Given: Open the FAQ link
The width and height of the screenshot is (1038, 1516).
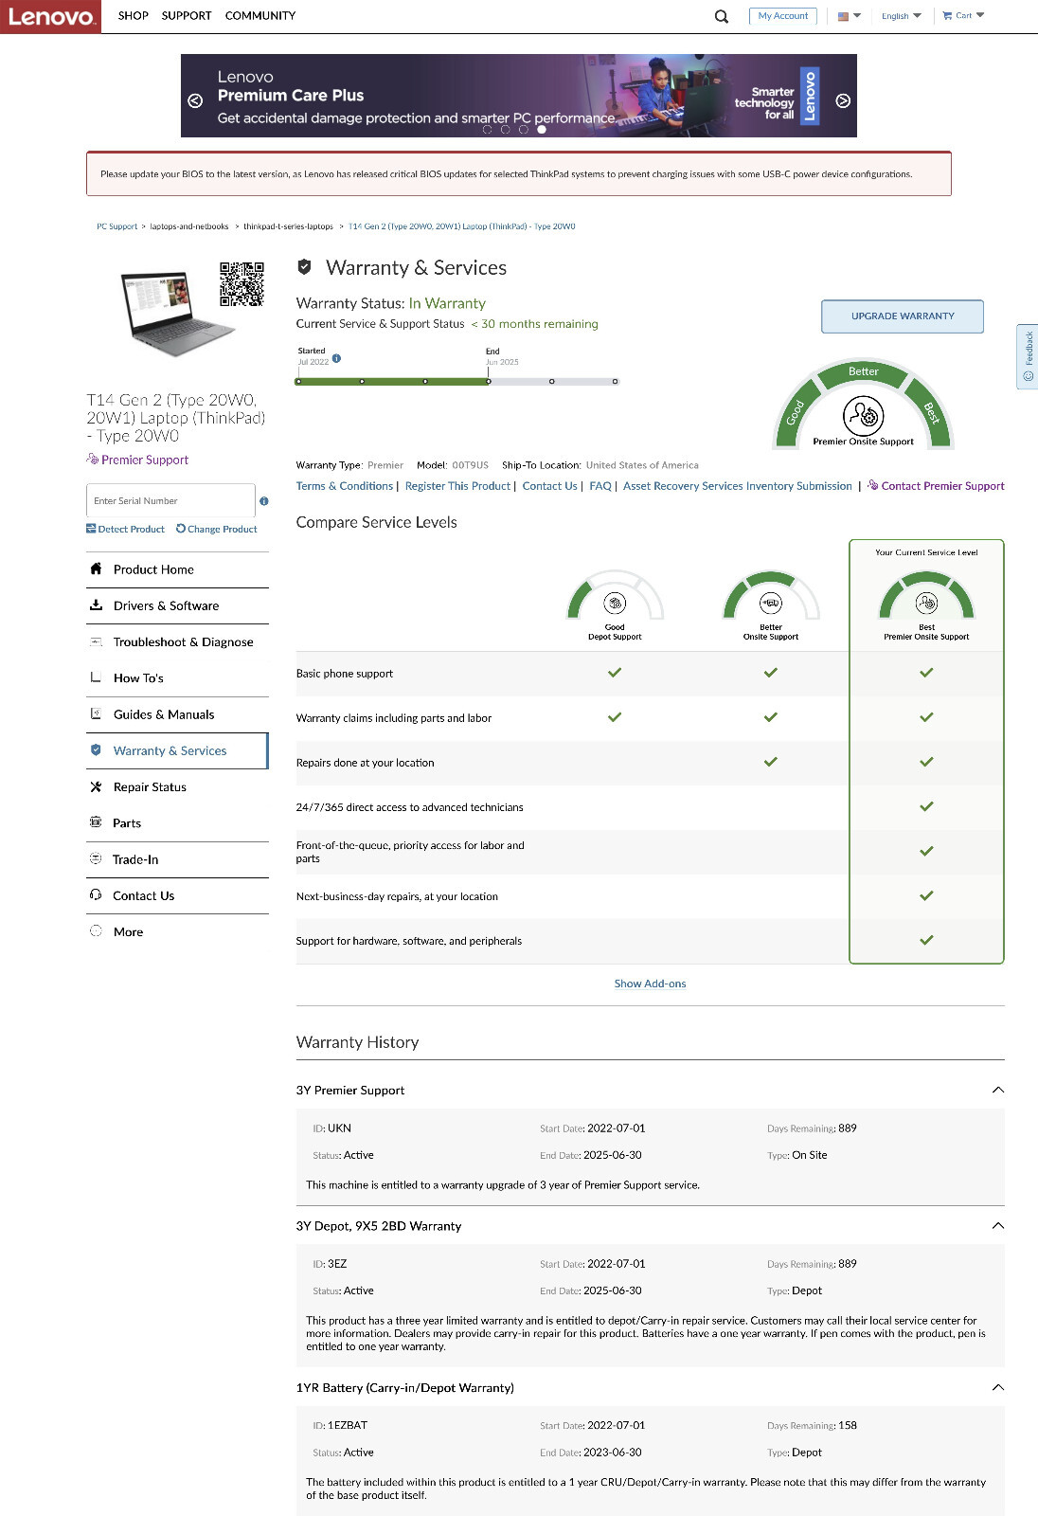Looking at the screenshot, I should 600,486.
